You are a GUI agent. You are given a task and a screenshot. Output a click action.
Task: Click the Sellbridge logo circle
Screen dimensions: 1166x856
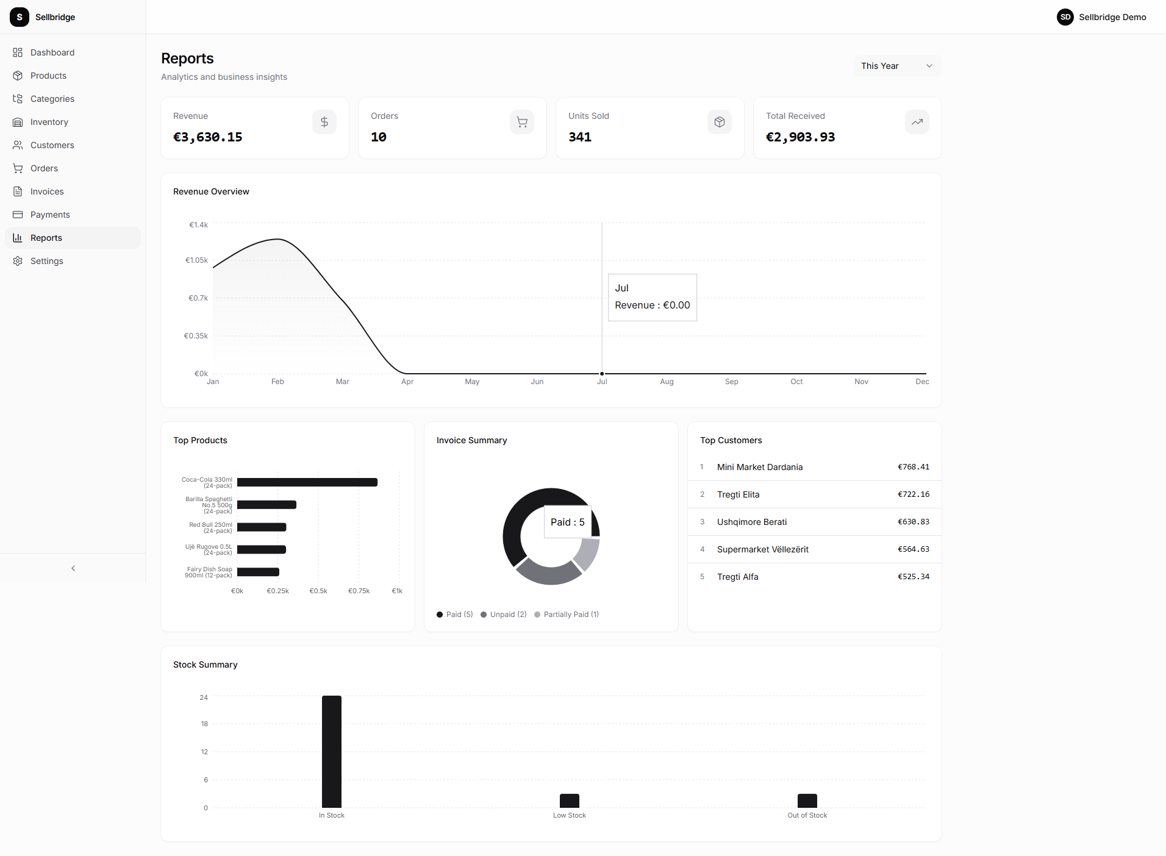[20, 17]
